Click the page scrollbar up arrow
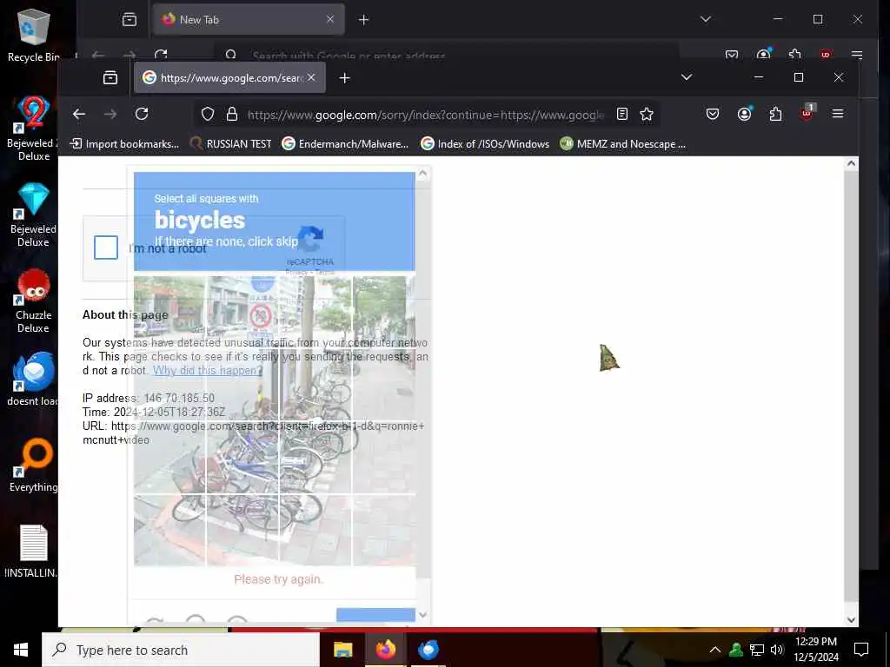This screenshot has width=890, height=667. pos(851,163)
